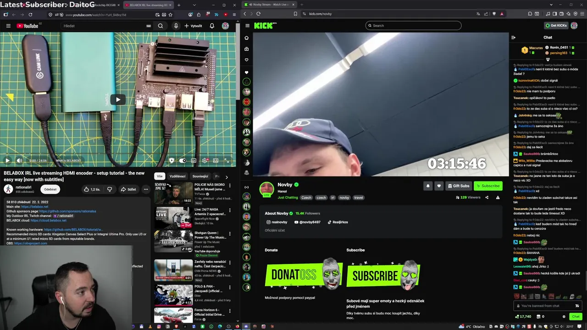Open the YouTube hamburger guide menu
This screenshot has height=330, width=587.
point(8,26)
